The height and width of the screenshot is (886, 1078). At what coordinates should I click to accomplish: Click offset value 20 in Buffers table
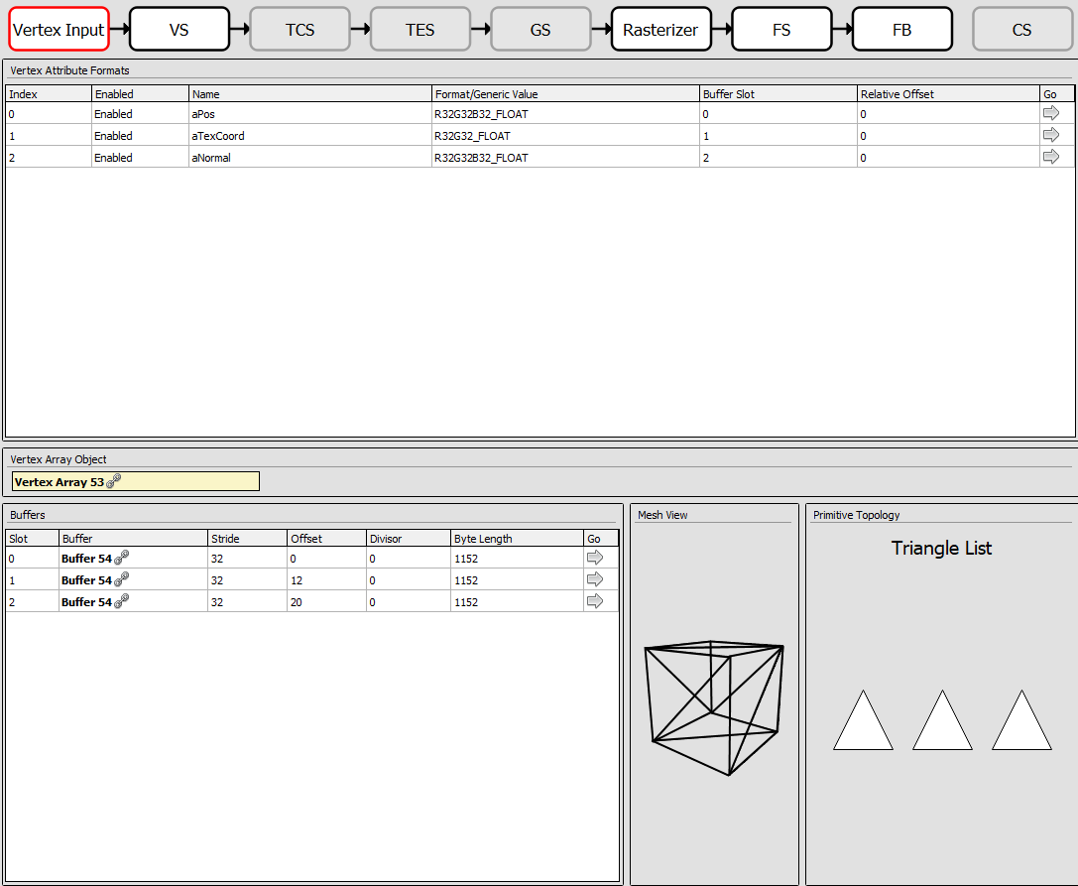tap(326, 602)
